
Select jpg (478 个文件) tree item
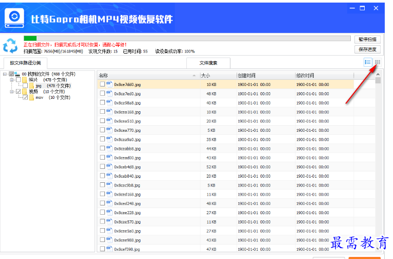pyautogui.click(x=53, y=86)
